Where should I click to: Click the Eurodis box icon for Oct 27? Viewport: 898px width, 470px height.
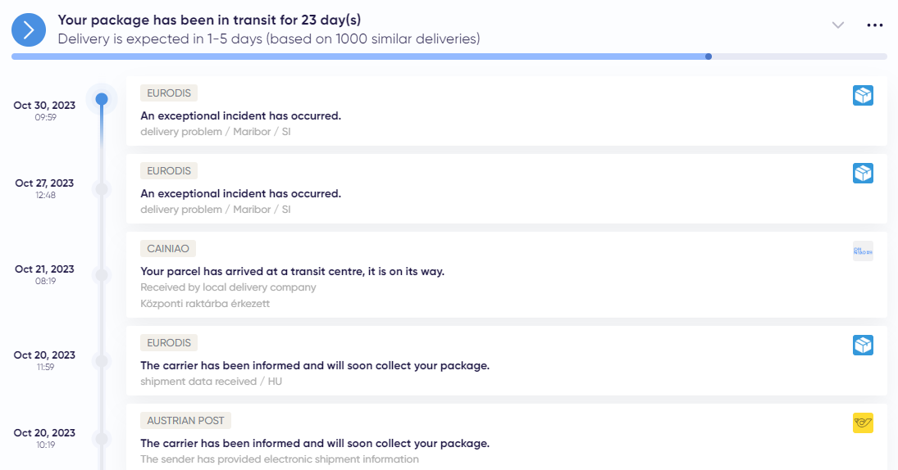coord(863,174)
